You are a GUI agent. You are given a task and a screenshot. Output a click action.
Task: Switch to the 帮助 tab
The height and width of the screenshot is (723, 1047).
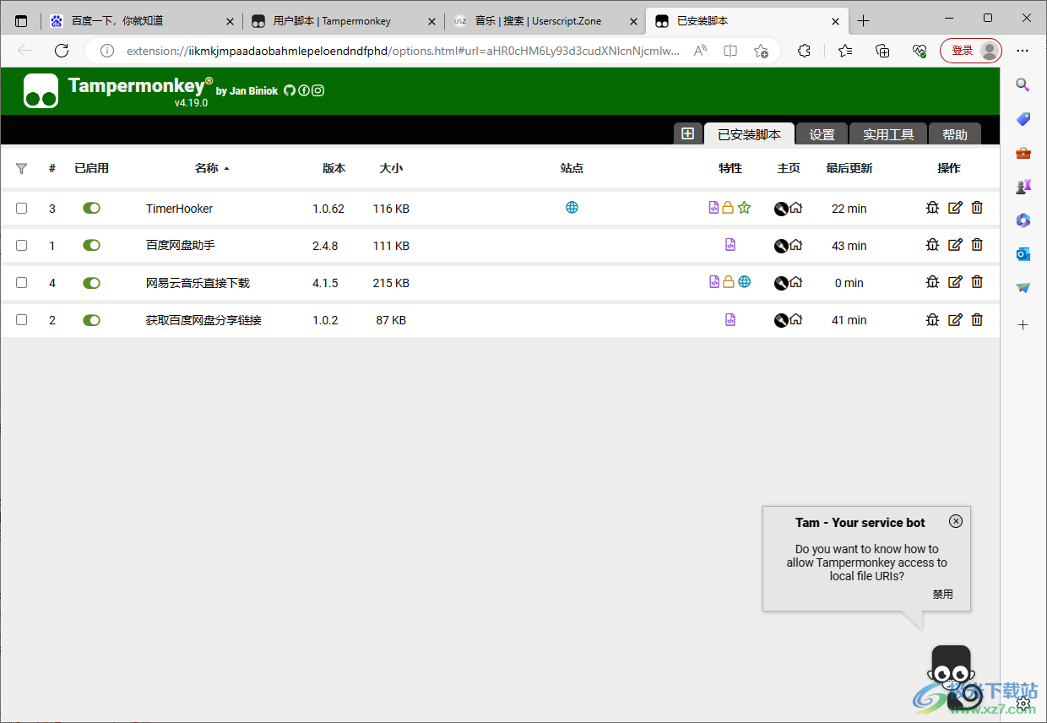[x=955, y=134]
